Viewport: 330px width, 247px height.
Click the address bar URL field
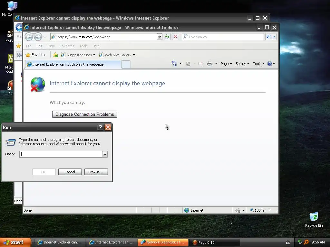(104, 37)
